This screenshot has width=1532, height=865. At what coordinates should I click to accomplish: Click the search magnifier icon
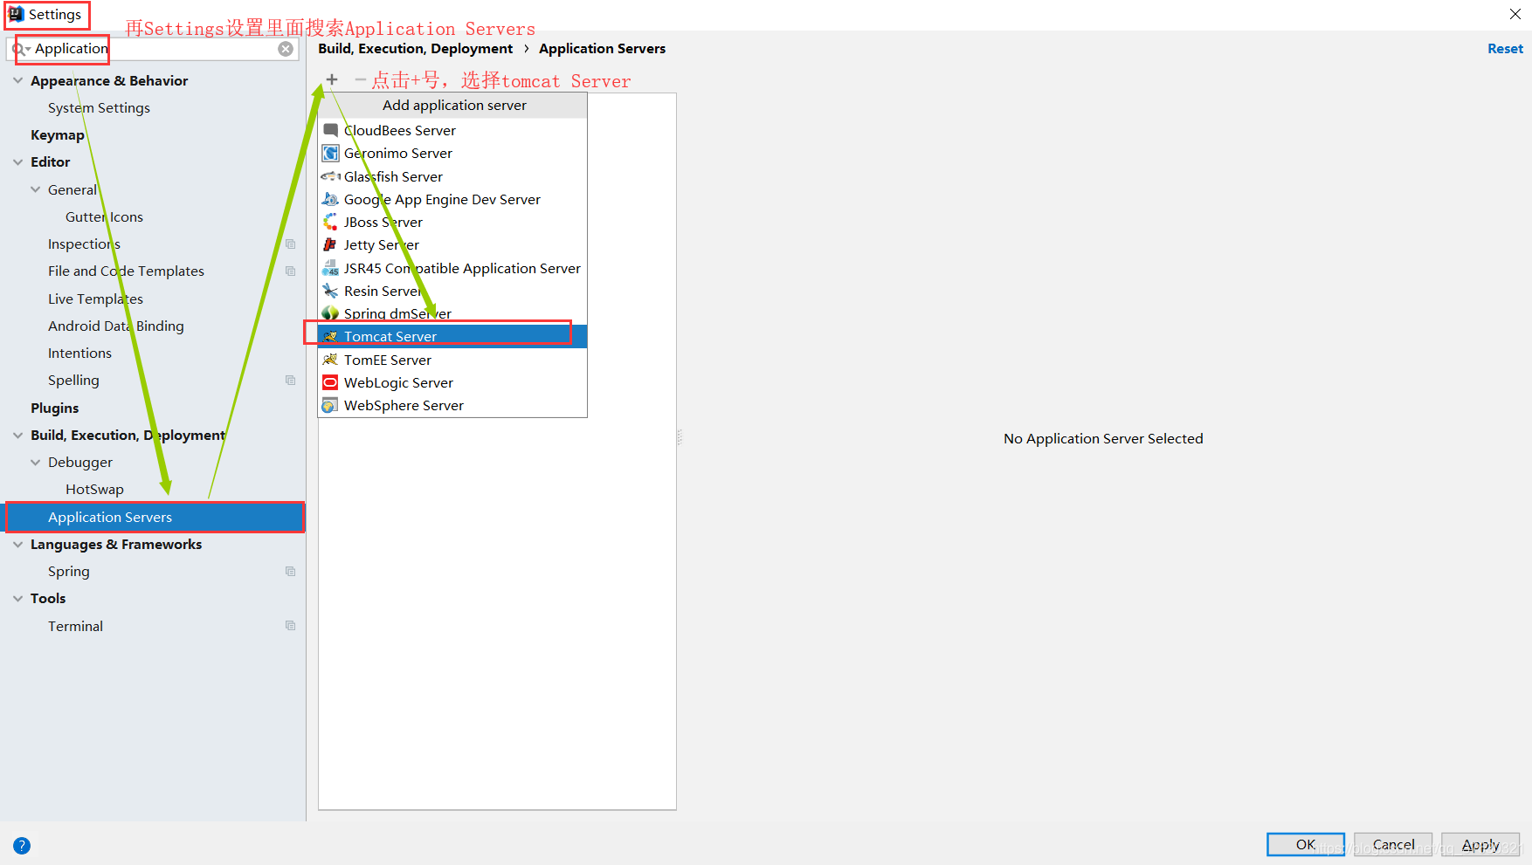[x=19, y=49]
